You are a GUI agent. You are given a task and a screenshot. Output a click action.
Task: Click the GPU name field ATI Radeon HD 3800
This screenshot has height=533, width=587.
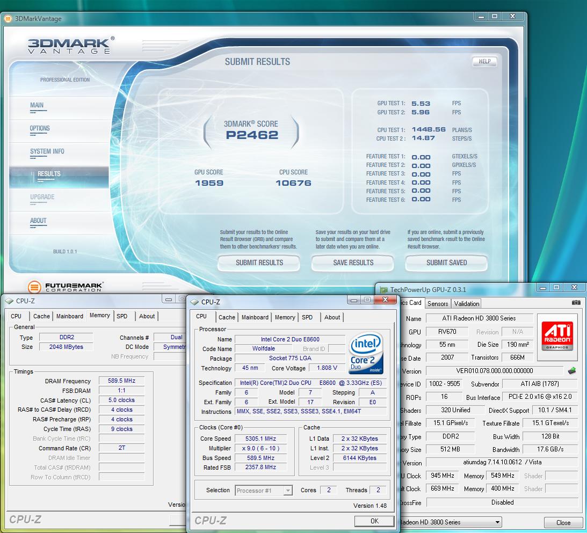(479, 318)
